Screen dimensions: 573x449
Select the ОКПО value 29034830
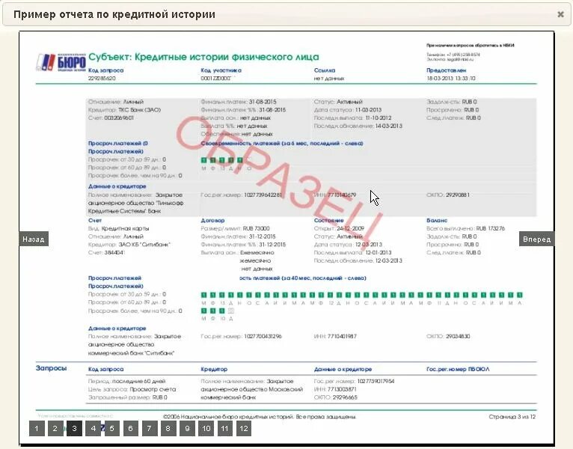(458, 336)
